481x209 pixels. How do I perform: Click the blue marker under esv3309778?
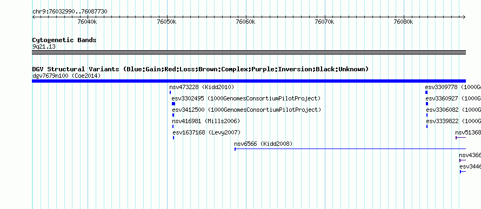tap(426, 92)
